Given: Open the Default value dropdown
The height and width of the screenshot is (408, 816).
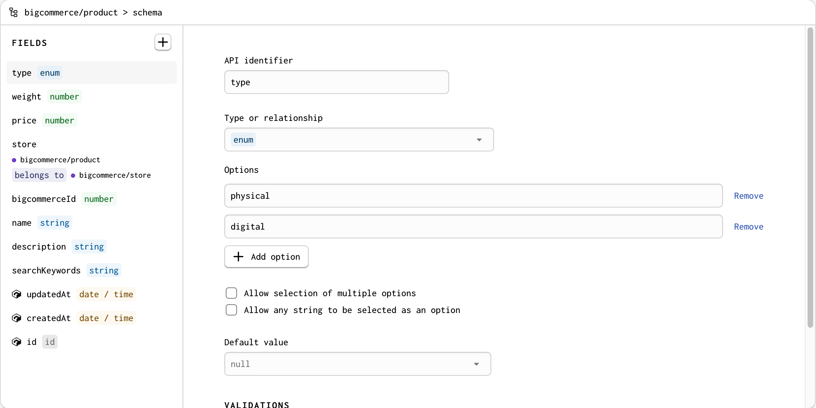Looking at the screenshot, I should [x=357, y=364].
